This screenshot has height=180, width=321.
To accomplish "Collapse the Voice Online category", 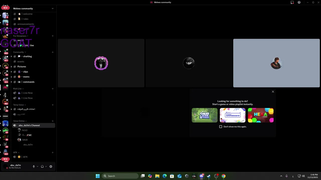I will pos(20,121).
